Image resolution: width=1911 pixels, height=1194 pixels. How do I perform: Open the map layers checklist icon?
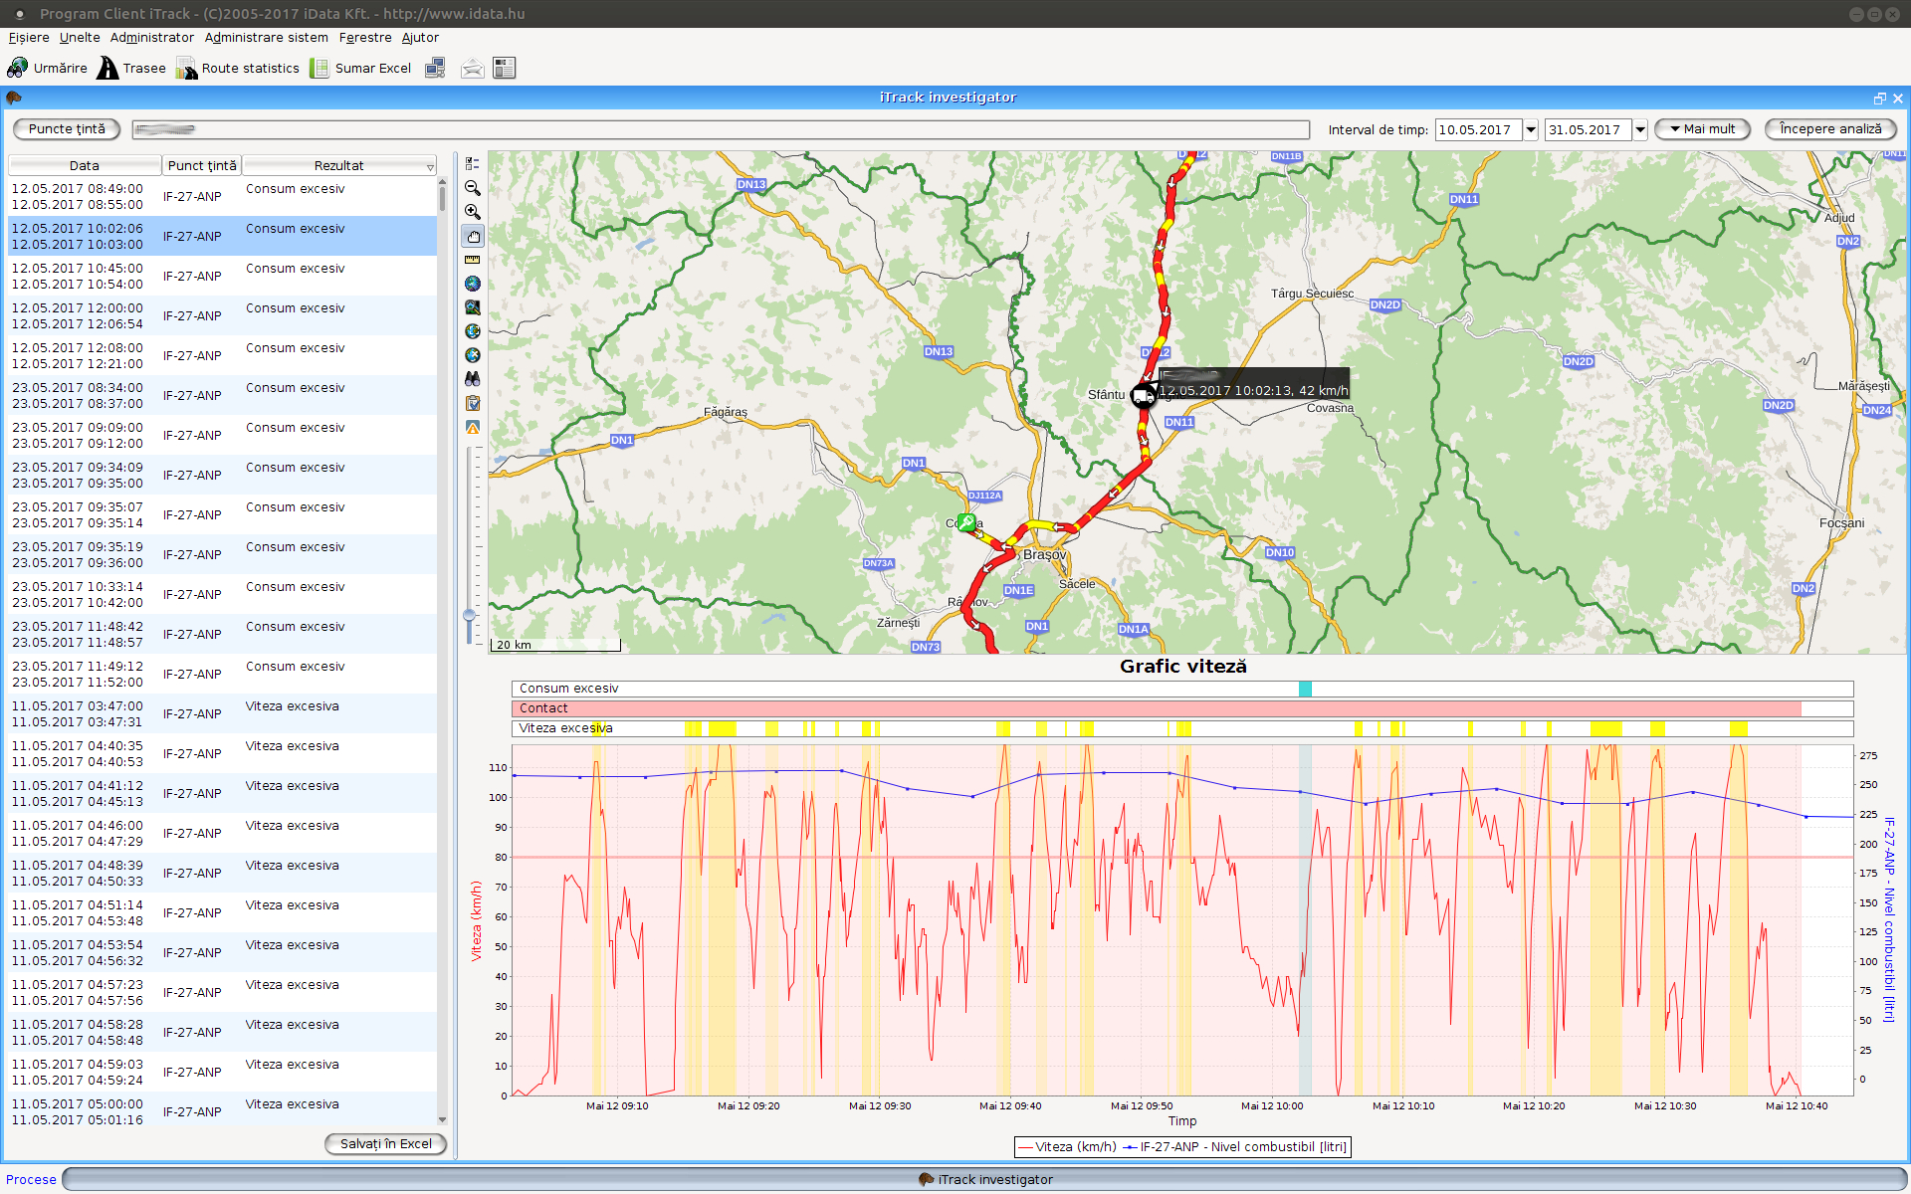tap(473, 164)
